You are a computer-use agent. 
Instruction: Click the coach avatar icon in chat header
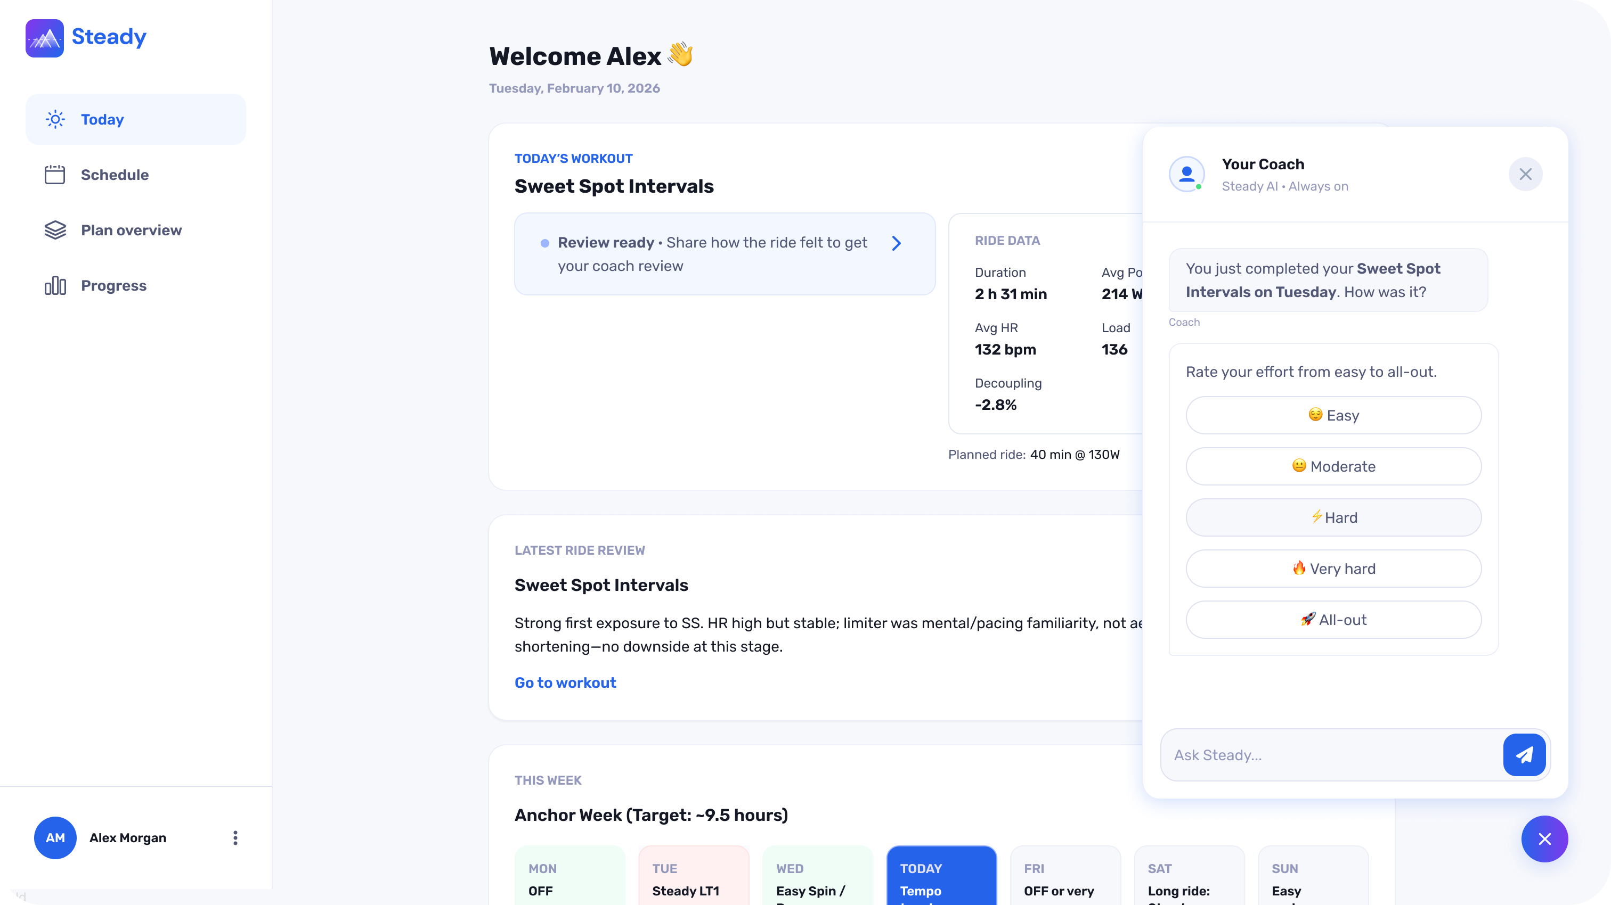(1186, 174)
